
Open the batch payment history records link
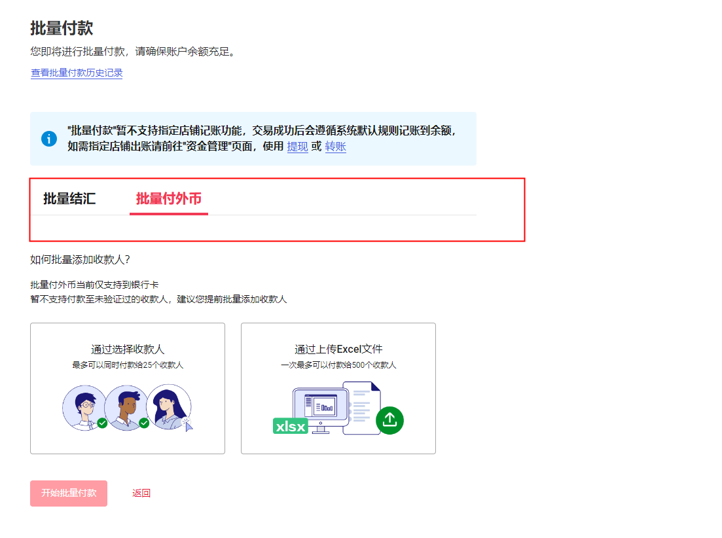[77, 73]
